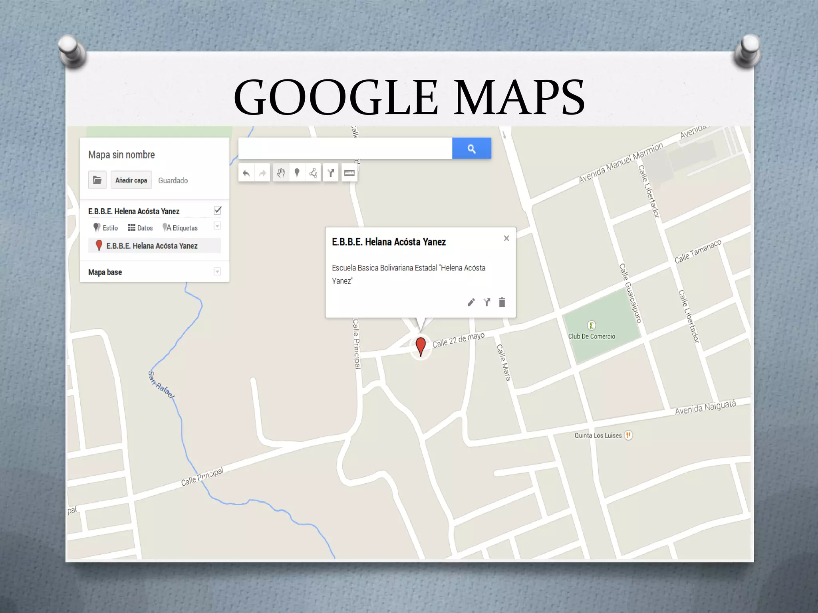
Task: Click the blue search magnifier button
Action: click(472, 148)
